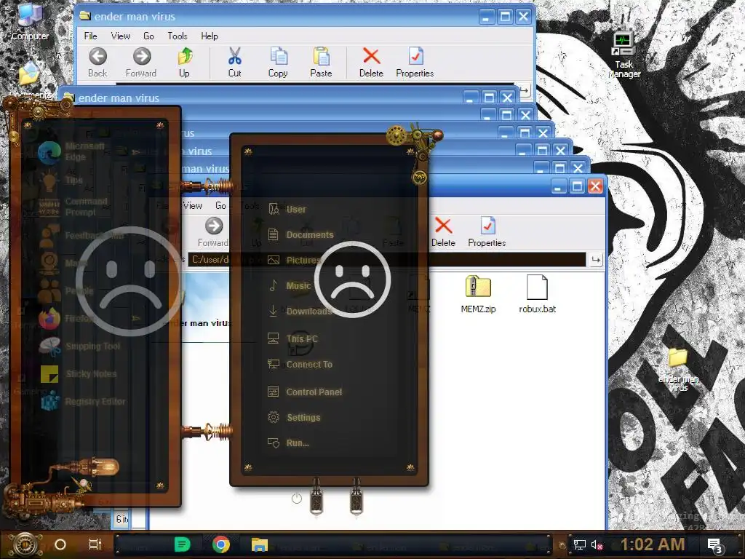Viewport: 745px width, 559px height.
Task: Click Delete in the top window toolbar
Action: tap(371, 63)
